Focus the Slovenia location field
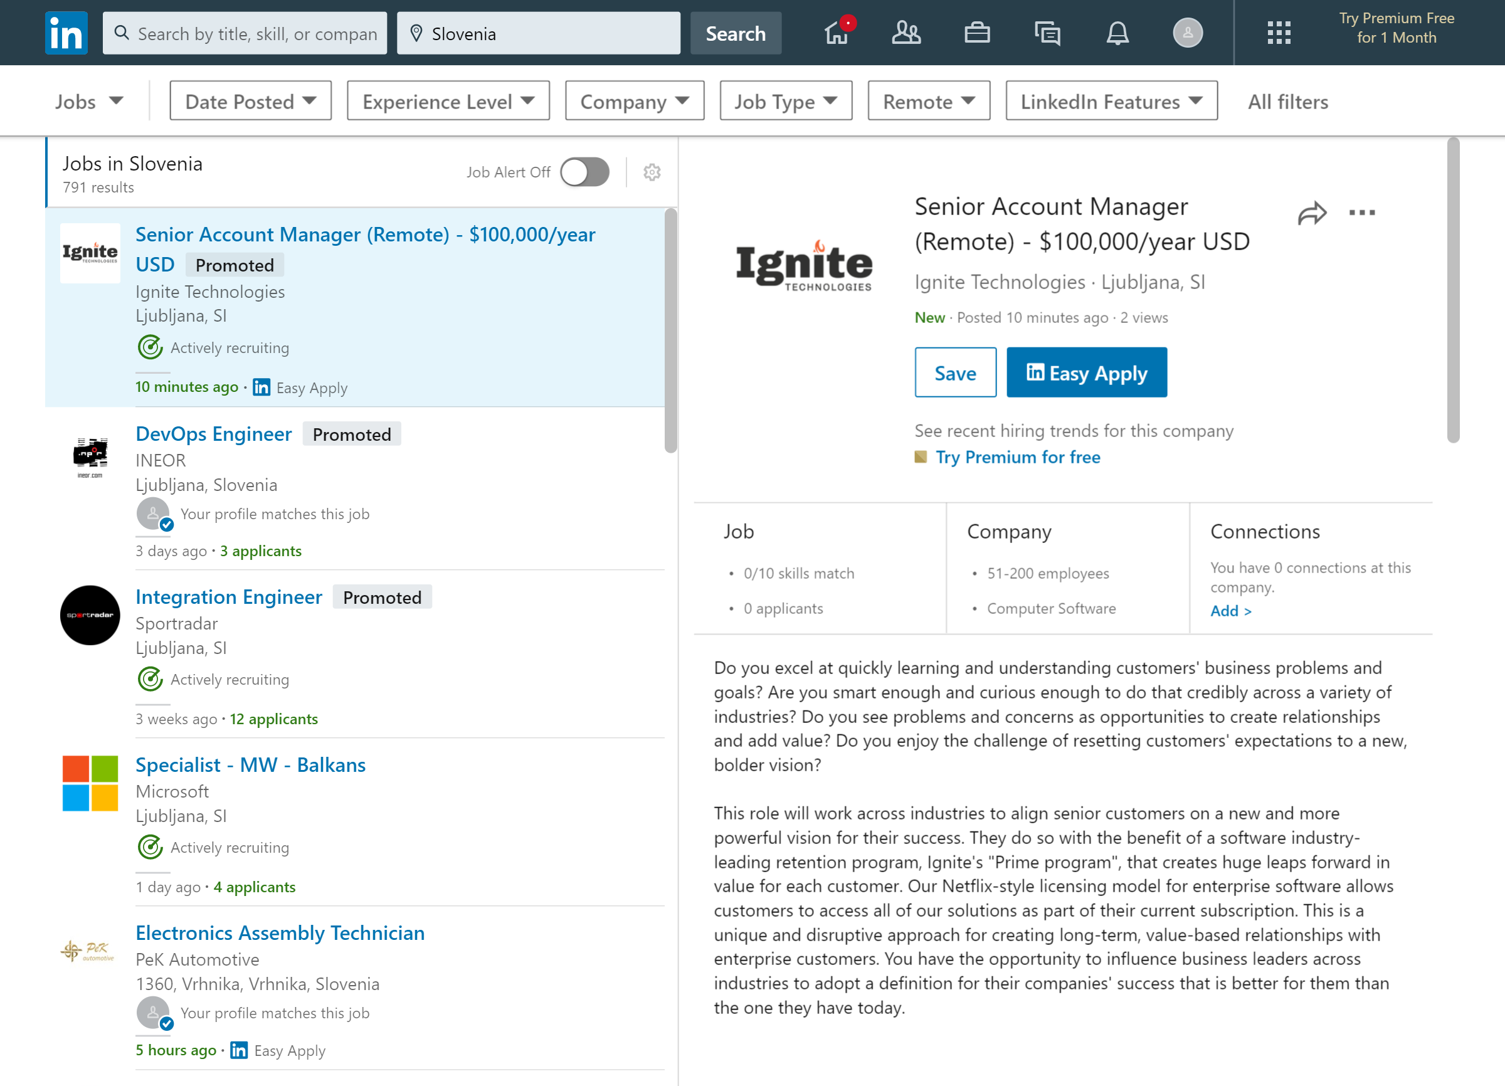 [x=538, y=33]
